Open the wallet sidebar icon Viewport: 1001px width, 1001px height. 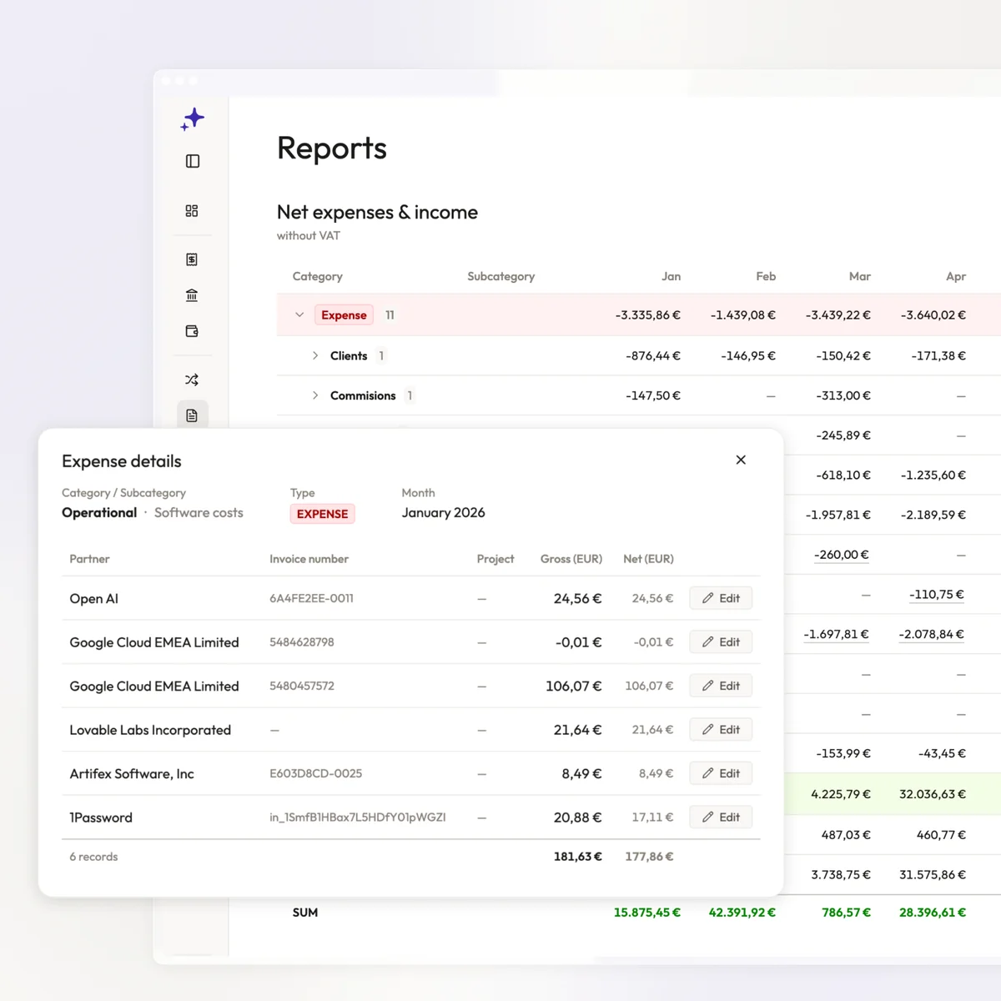tap(192, 331)
